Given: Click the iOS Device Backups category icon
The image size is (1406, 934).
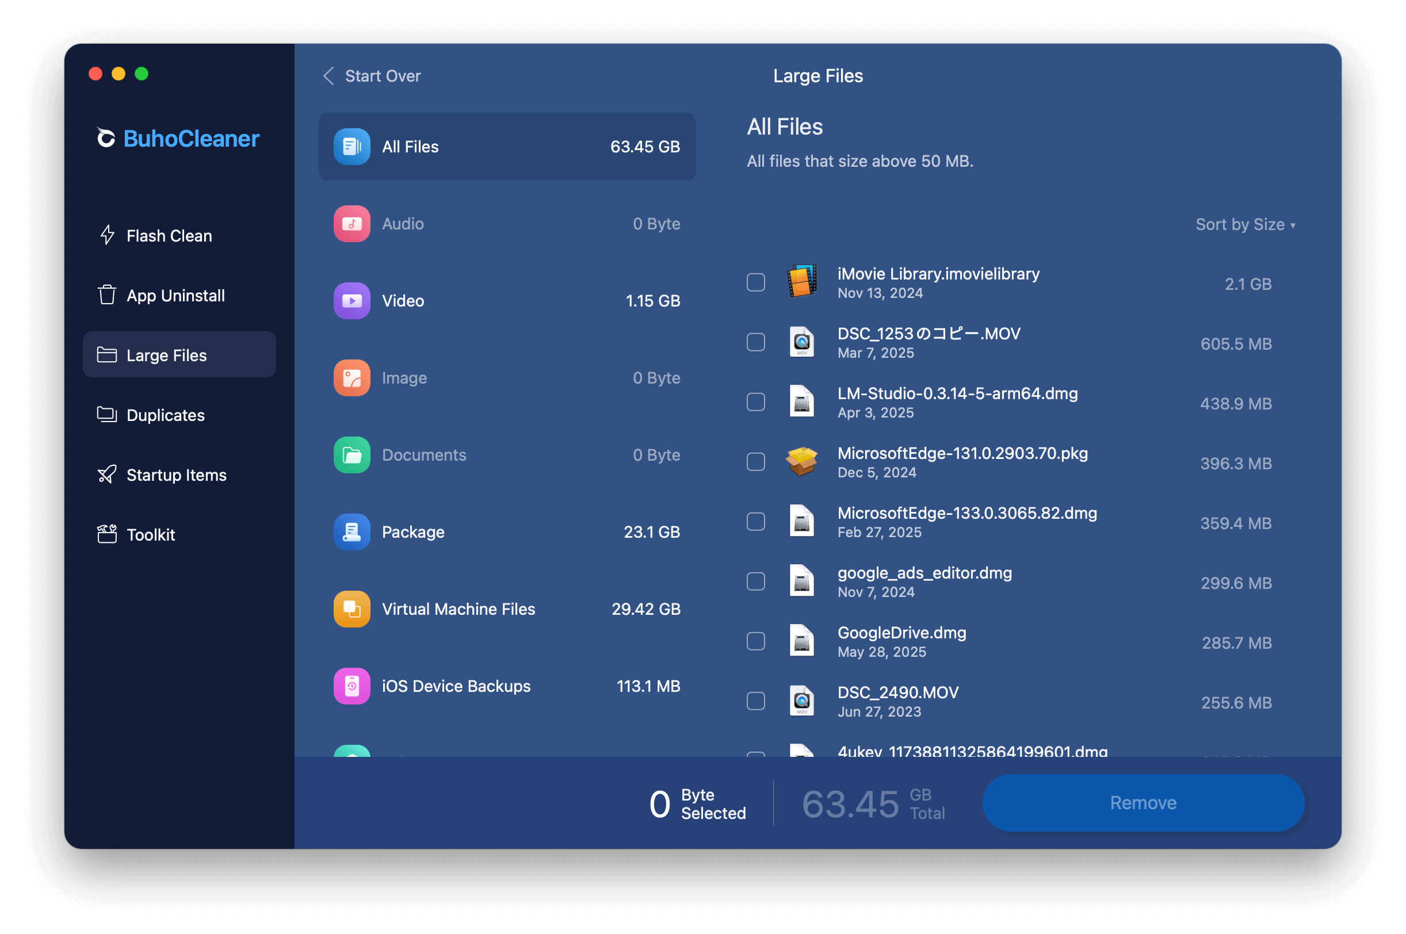Looking at the screenshot, I should coord(351,686).
